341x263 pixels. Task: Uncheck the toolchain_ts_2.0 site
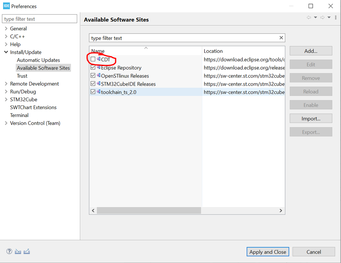[93, 92]
